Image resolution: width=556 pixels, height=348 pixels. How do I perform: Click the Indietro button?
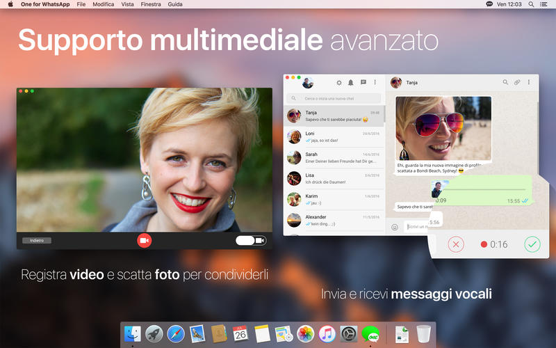(37, 241)
